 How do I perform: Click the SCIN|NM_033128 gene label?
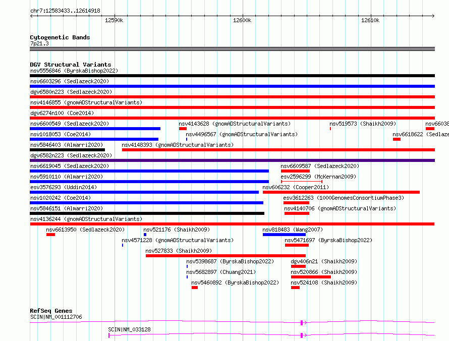130,329
